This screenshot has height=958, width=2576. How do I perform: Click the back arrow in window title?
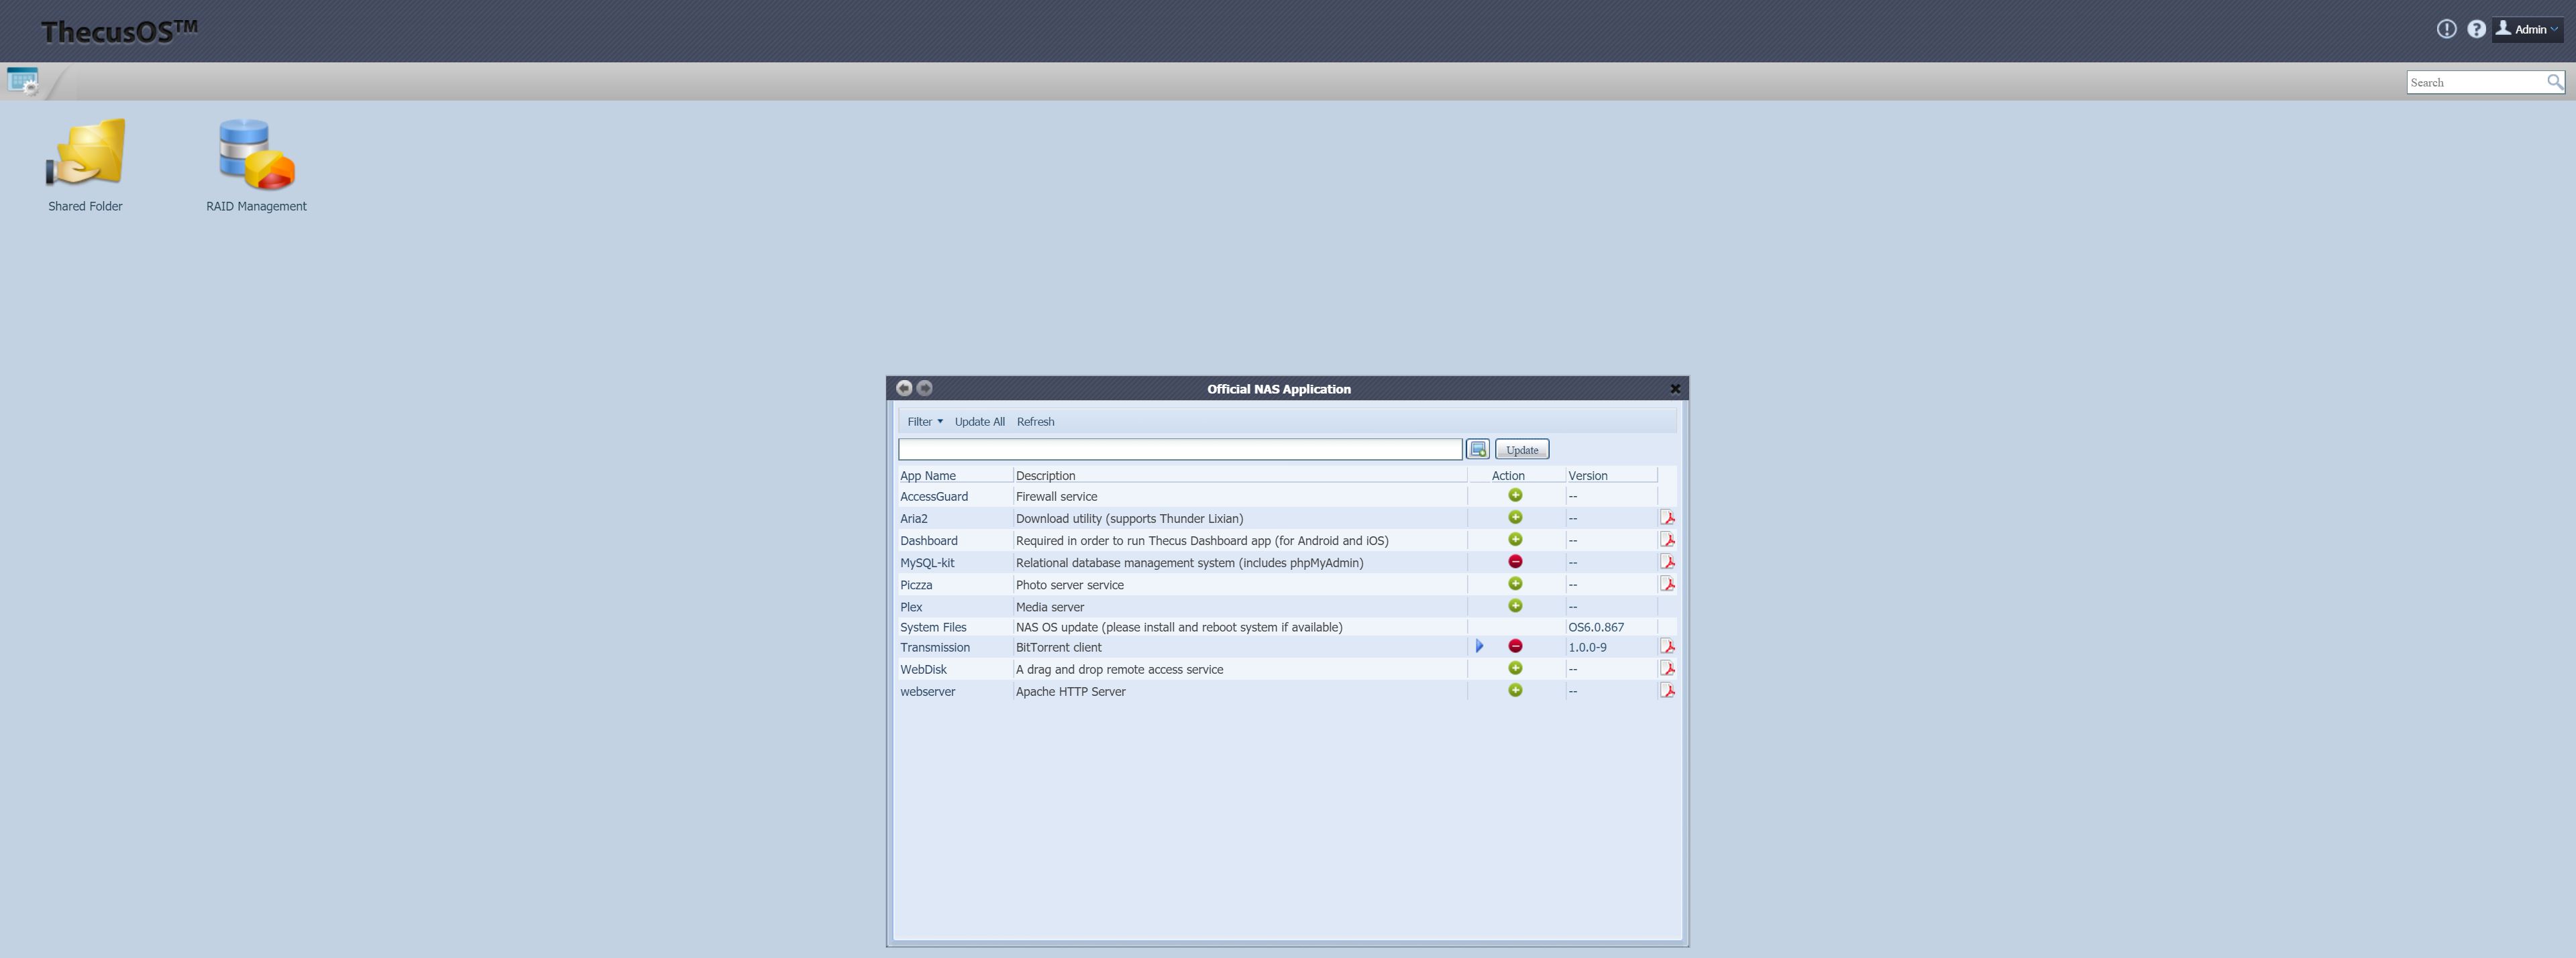[x=904, y=389]
